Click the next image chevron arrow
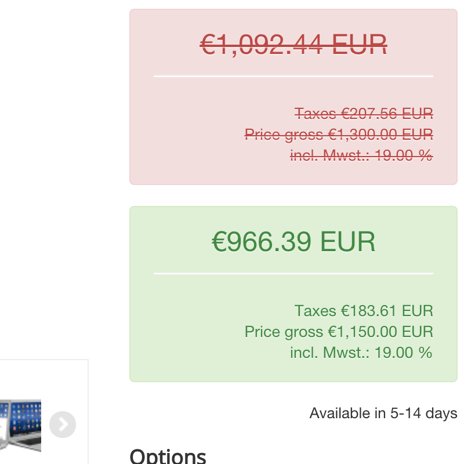 click(x=63, y=425)
